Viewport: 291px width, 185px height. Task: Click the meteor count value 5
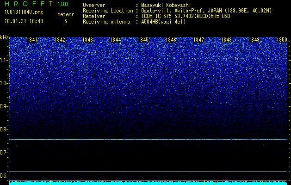(x=66, y=21)
